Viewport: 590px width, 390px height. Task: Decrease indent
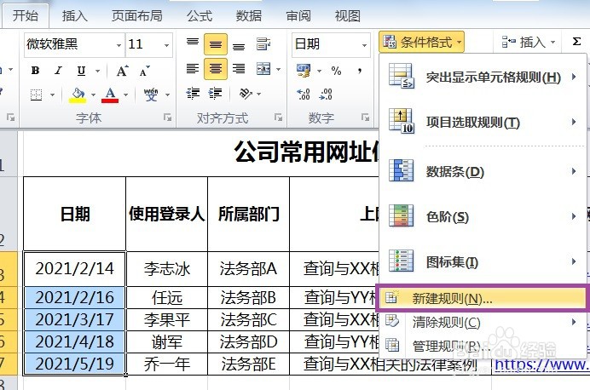click(x=193, y=93)
